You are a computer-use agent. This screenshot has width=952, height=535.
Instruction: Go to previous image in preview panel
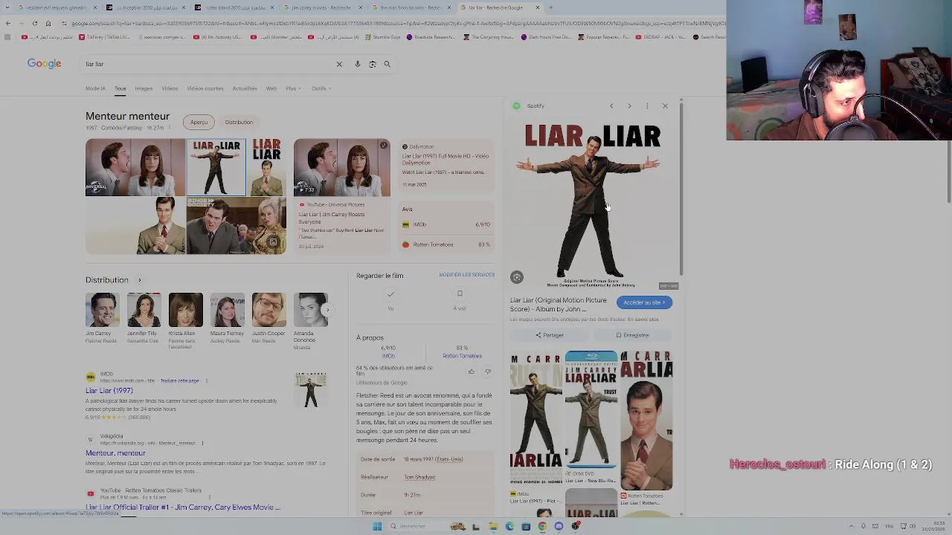point(611,106)
